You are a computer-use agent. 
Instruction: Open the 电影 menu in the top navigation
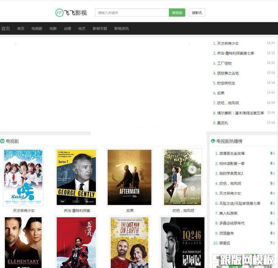(x=53, y=29)
